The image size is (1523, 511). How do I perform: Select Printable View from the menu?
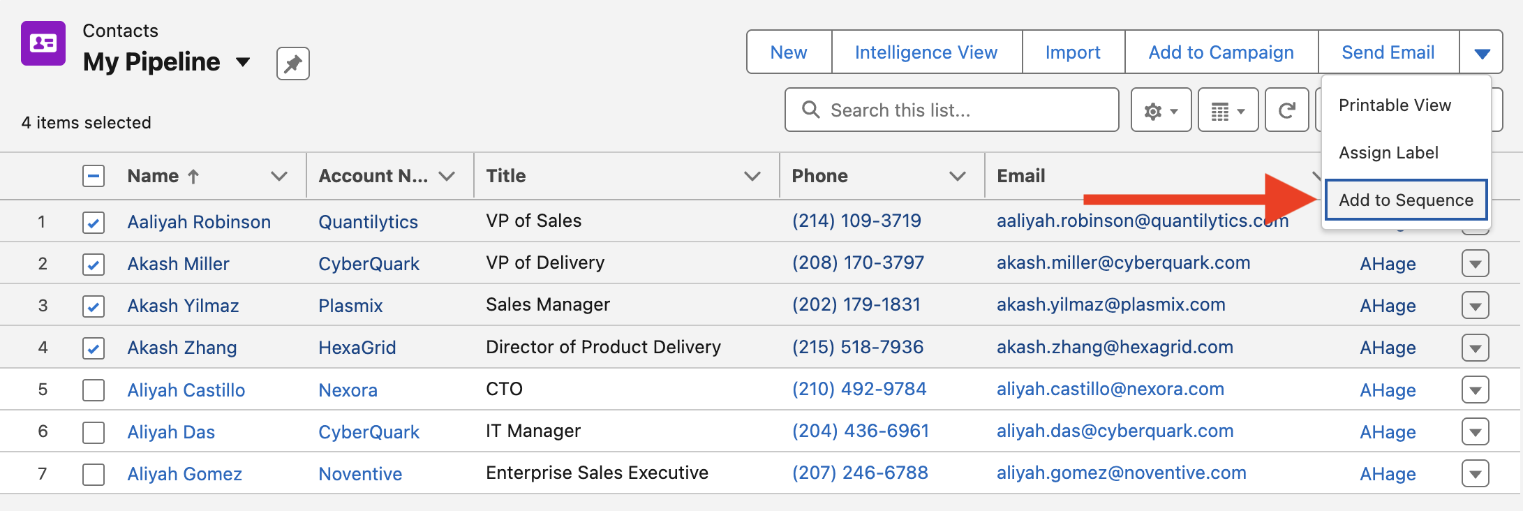[1395, 105]
